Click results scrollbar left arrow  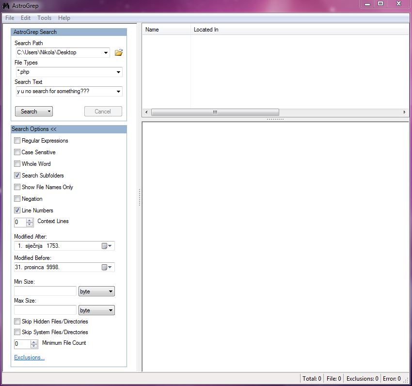146,113
